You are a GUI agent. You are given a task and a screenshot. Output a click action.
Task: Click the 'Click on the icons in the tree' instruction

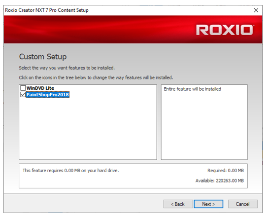click(96, 77)
